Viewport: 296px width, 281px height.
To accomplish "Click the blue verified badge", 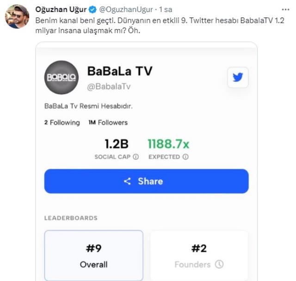I will pyautogui.click(x=92, y=10).
